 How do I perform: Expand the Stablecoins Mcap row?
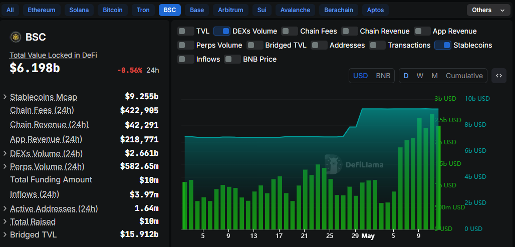point(5,97)
